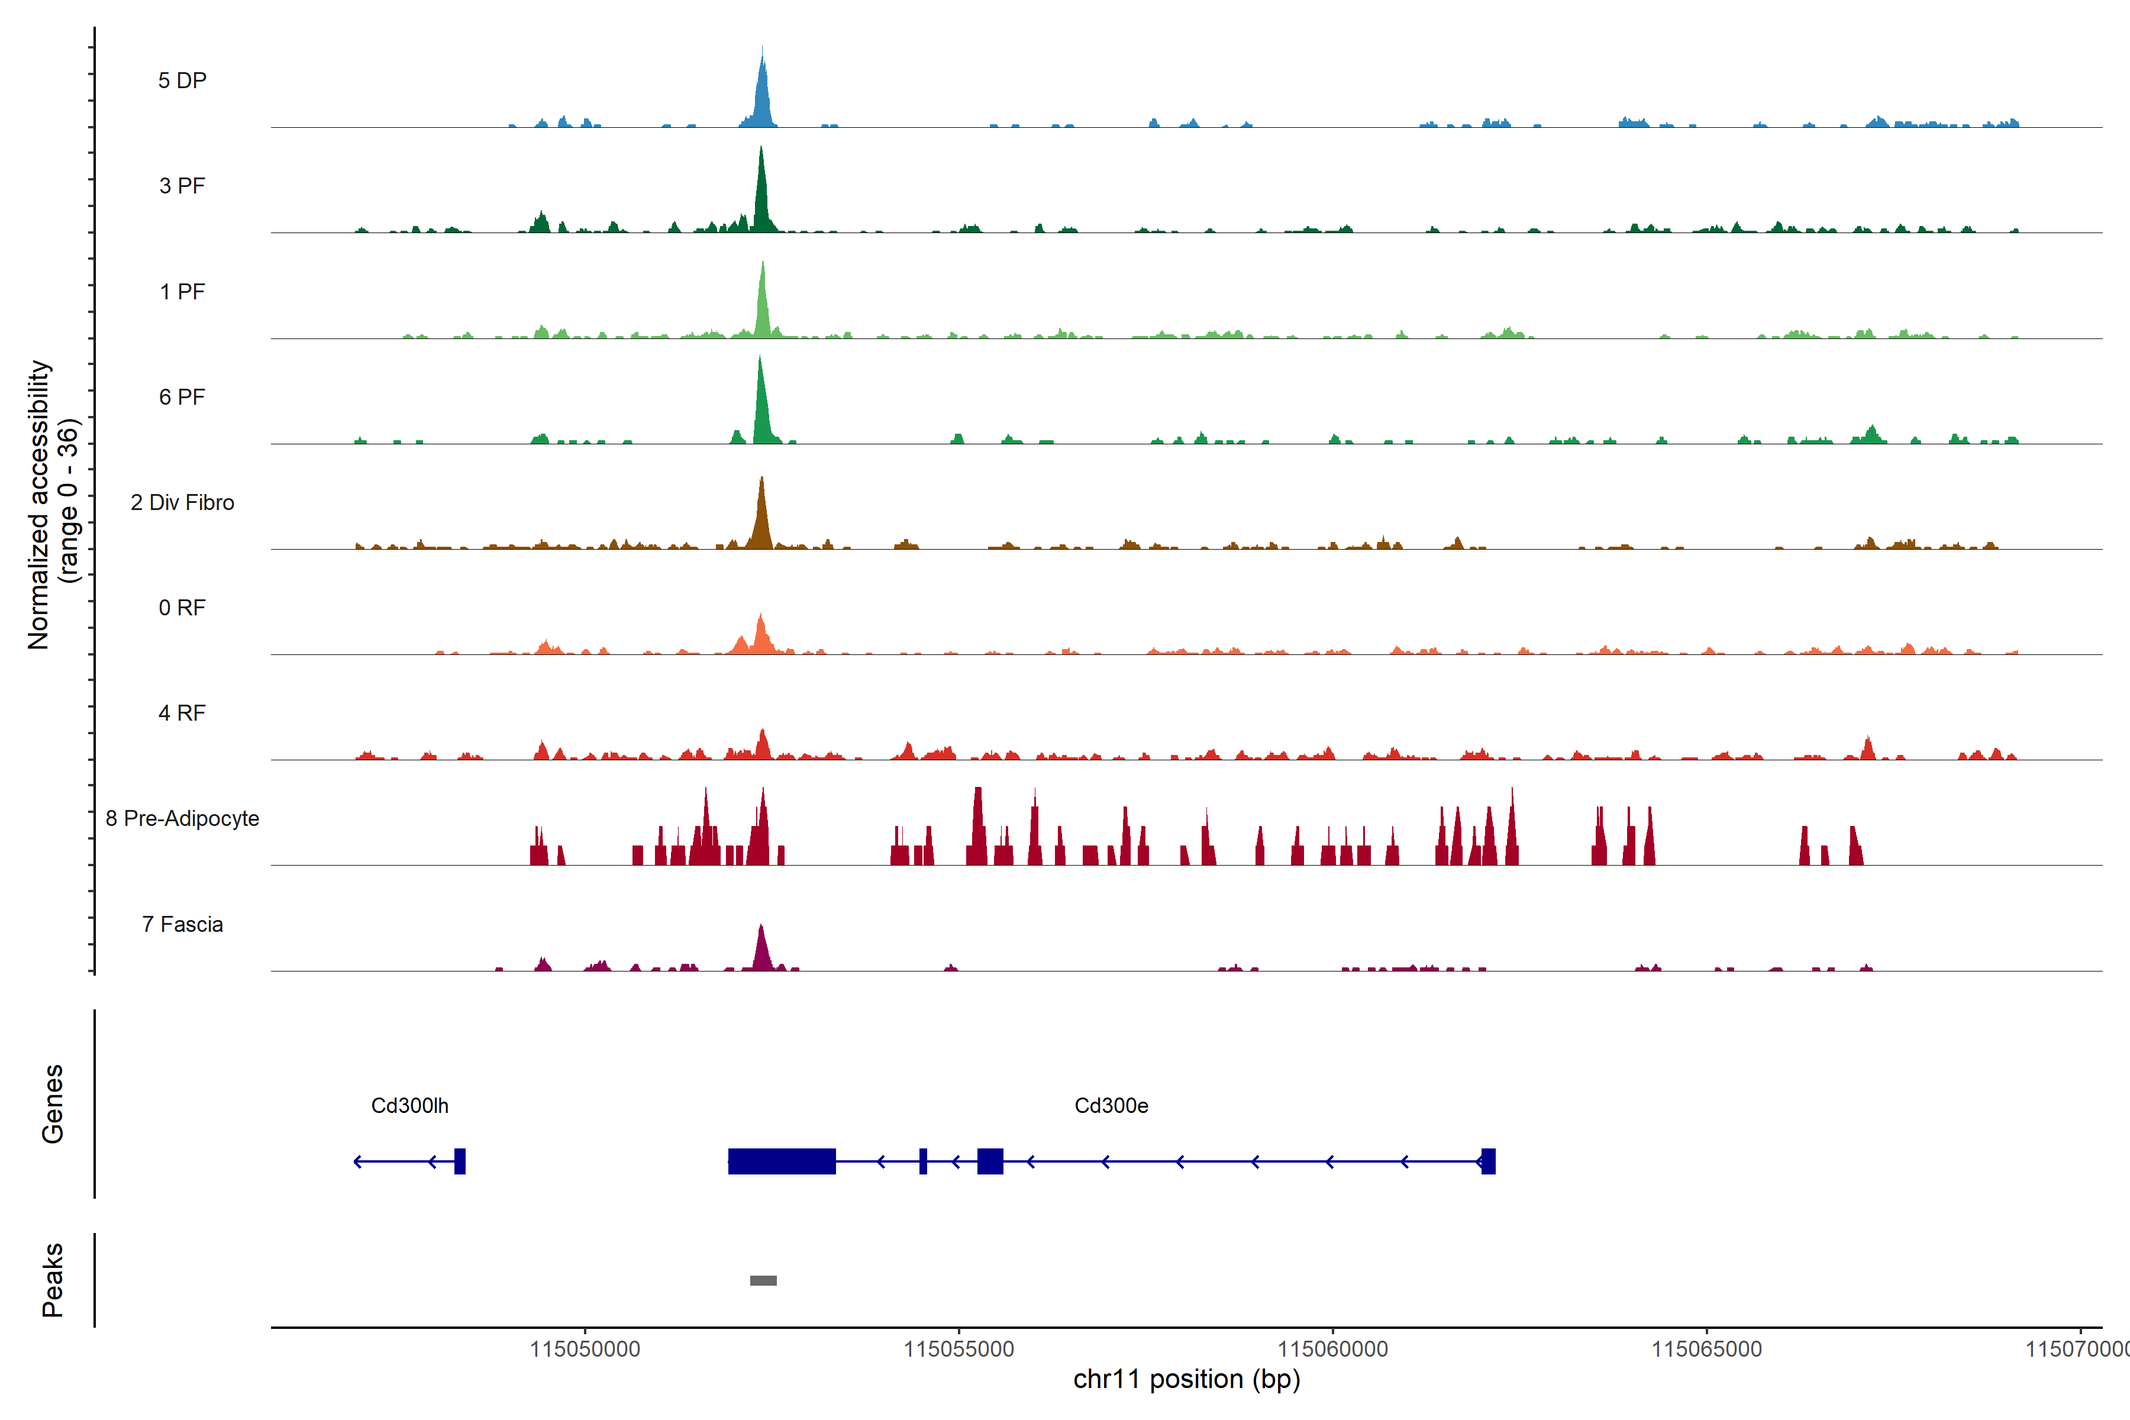Click the 1 PF track label

click(x=182, y=292)
